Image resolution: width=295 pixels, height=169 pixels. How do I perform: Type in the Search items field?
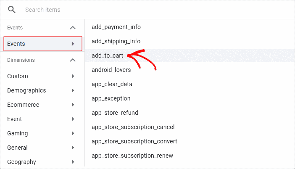126,10
